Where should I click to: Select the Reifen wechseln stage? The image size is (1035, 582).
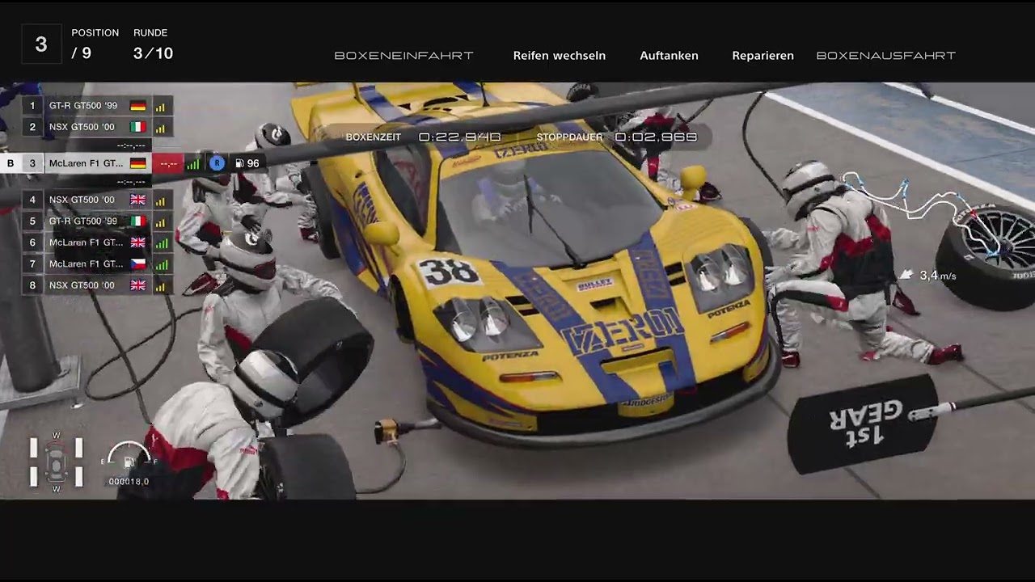(x=560, y=56)
